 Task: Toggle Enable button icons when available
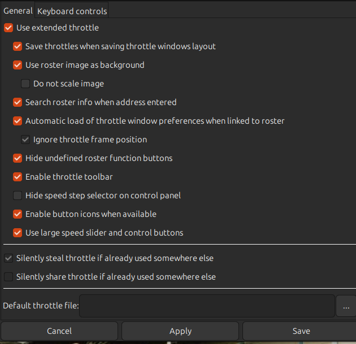coord(18,214)
